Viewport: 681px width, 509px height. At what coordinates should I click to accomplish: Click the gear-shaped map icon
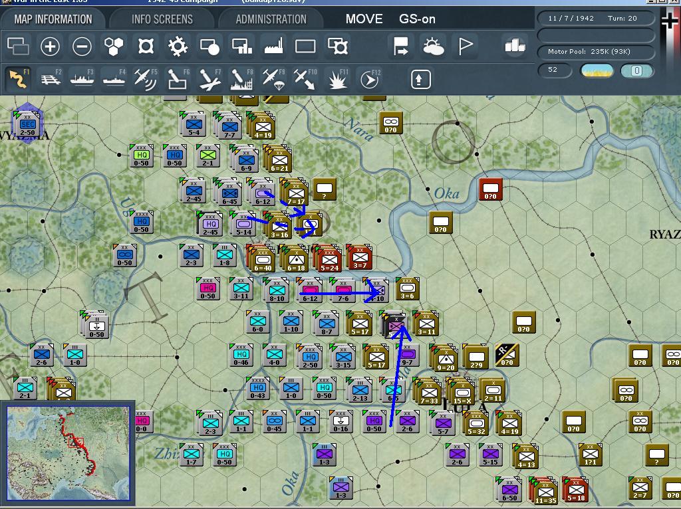[x=178, y=46]
